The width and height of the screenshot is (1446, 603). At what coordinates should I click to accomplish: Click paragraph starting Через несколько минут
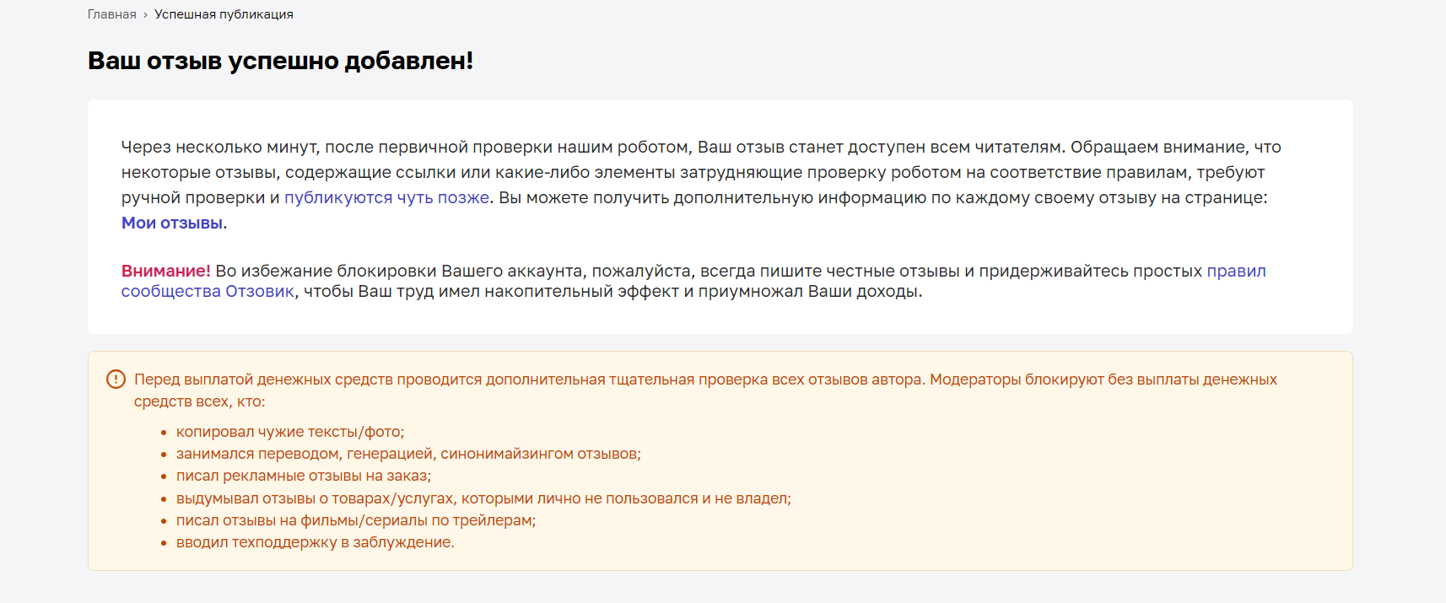tap(701, 185)
